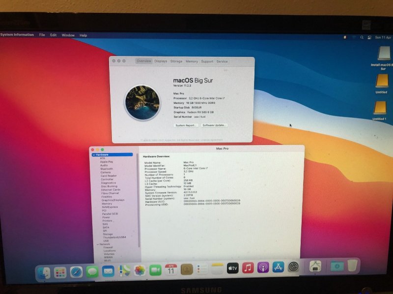Select PCI in the sidebar
Screen dimensions: 393x294
point(104,211)
